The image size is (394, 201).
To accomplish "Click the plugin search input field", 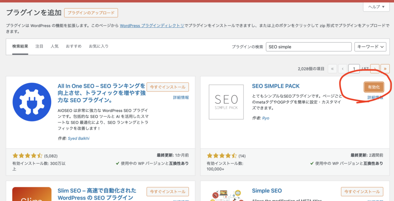I will [309, 47].
